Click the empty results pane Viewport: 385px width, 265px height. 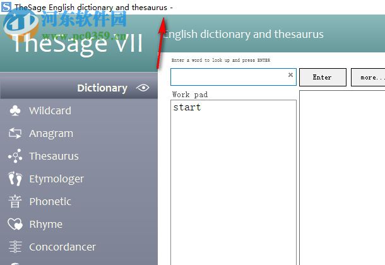coord(342,178)
